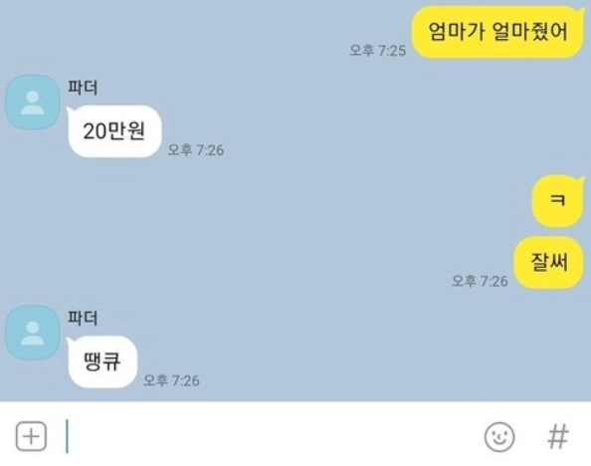
Task: Click the 파더 name above 땡큐
Action: tap(83, 318)
